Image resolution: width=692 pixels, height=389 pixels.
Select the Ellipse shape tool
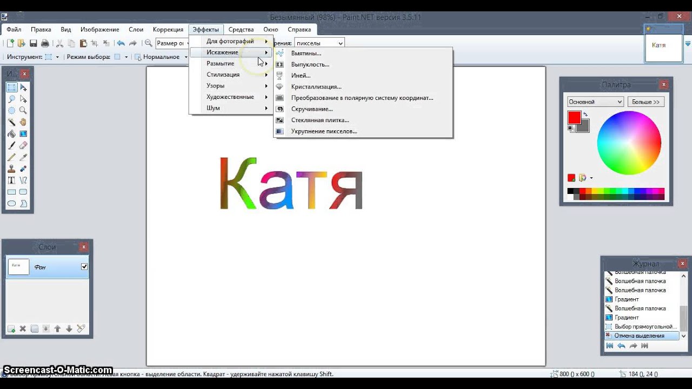tap(11, 204)
